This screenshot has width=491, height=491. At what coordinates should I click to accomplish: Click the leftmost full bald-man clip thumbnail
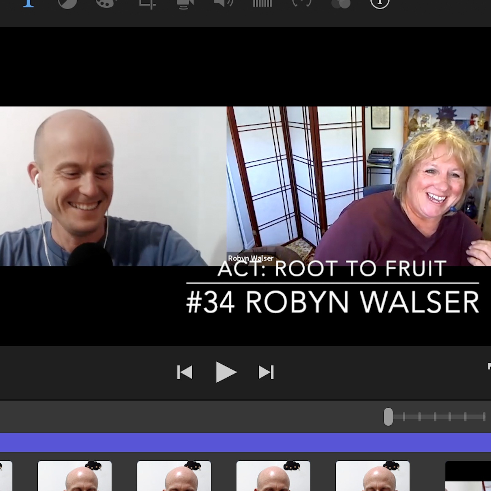pos(75,476)
